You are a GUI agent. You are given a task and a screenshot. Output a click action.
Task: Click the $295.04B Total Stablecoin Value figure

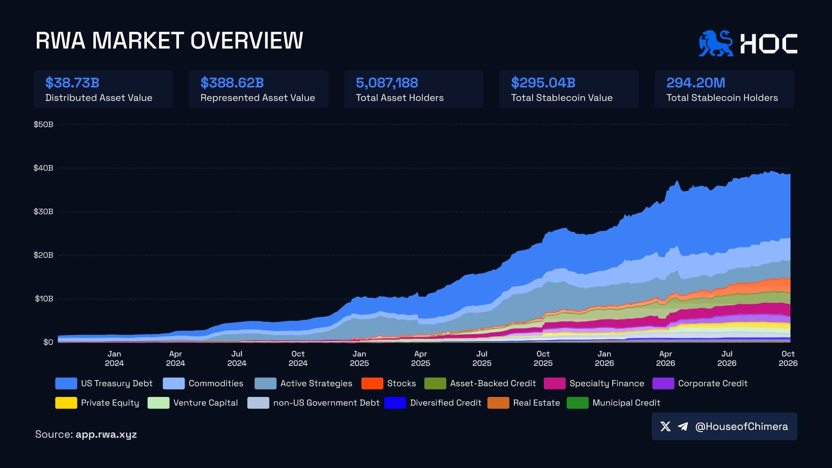click(543, 83)
